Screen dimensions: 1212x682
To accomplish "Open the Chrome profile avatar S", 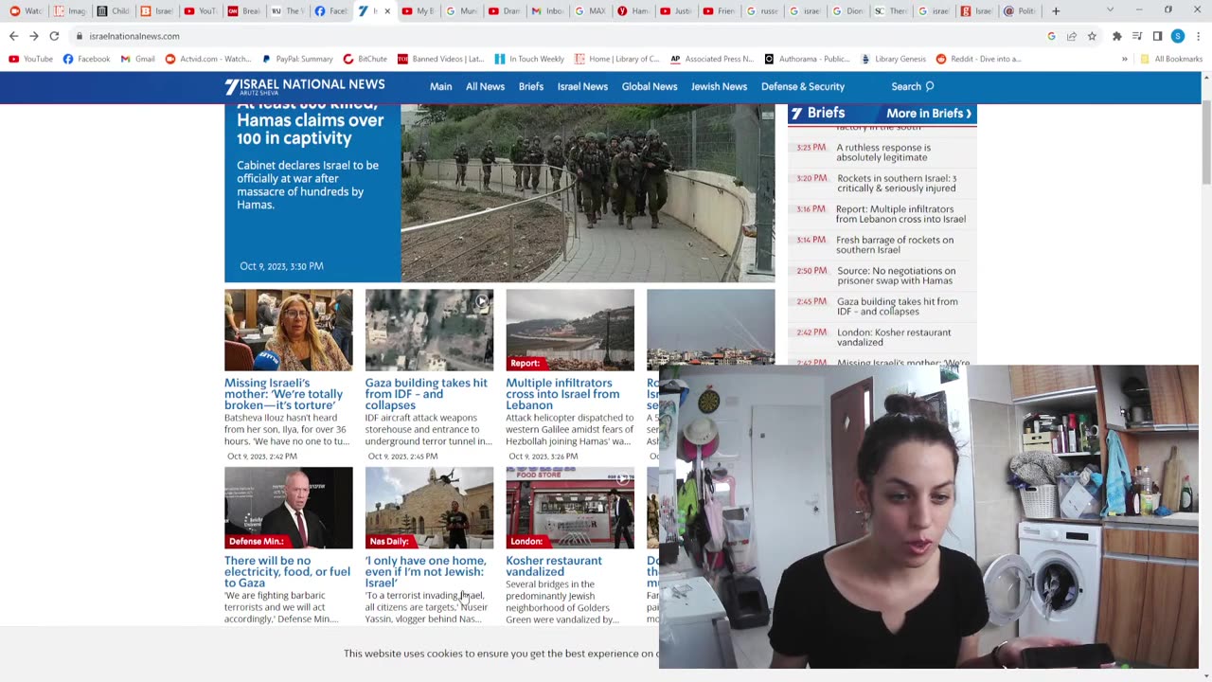I will 1177,36.
